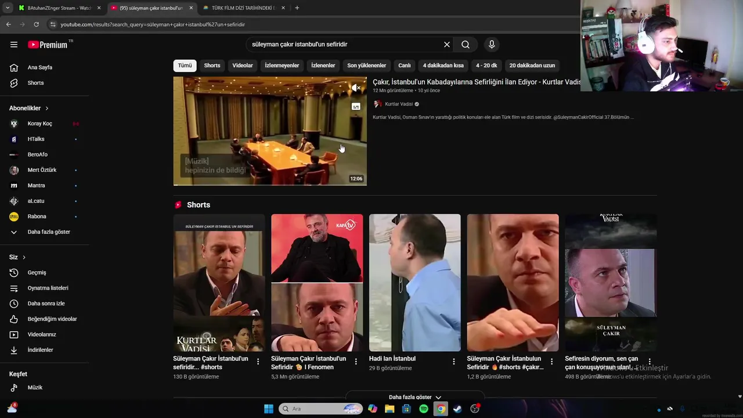Open the 'Çakır, İstanbul'un Kabadayılarına' video title

[477, 82]
